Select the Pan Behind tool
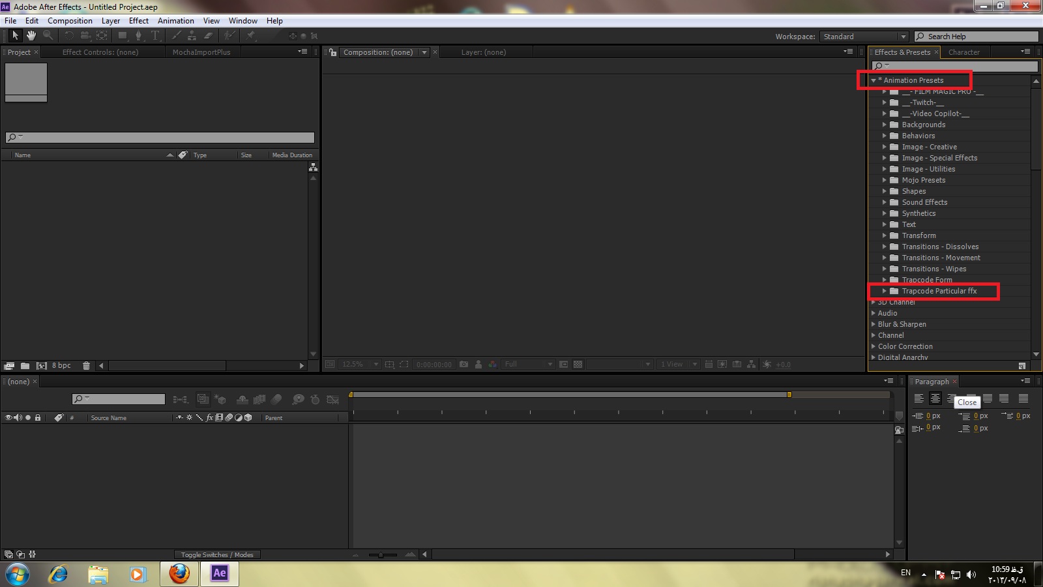The width and height of the screenshot is (1043, 587). [x=102, y=35]
